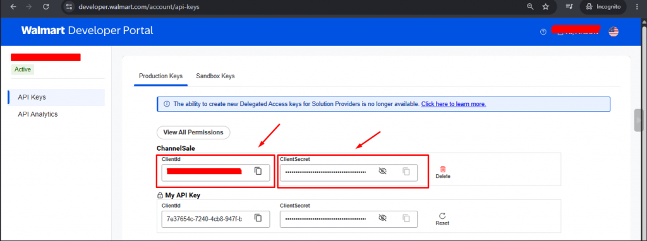Switch to the Sandbox Keys tab
The height and width of the screenshot is (241, 647).
(215, 76)
